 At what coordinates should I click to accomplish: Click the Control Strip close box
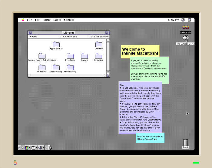[x=19, y=148]
